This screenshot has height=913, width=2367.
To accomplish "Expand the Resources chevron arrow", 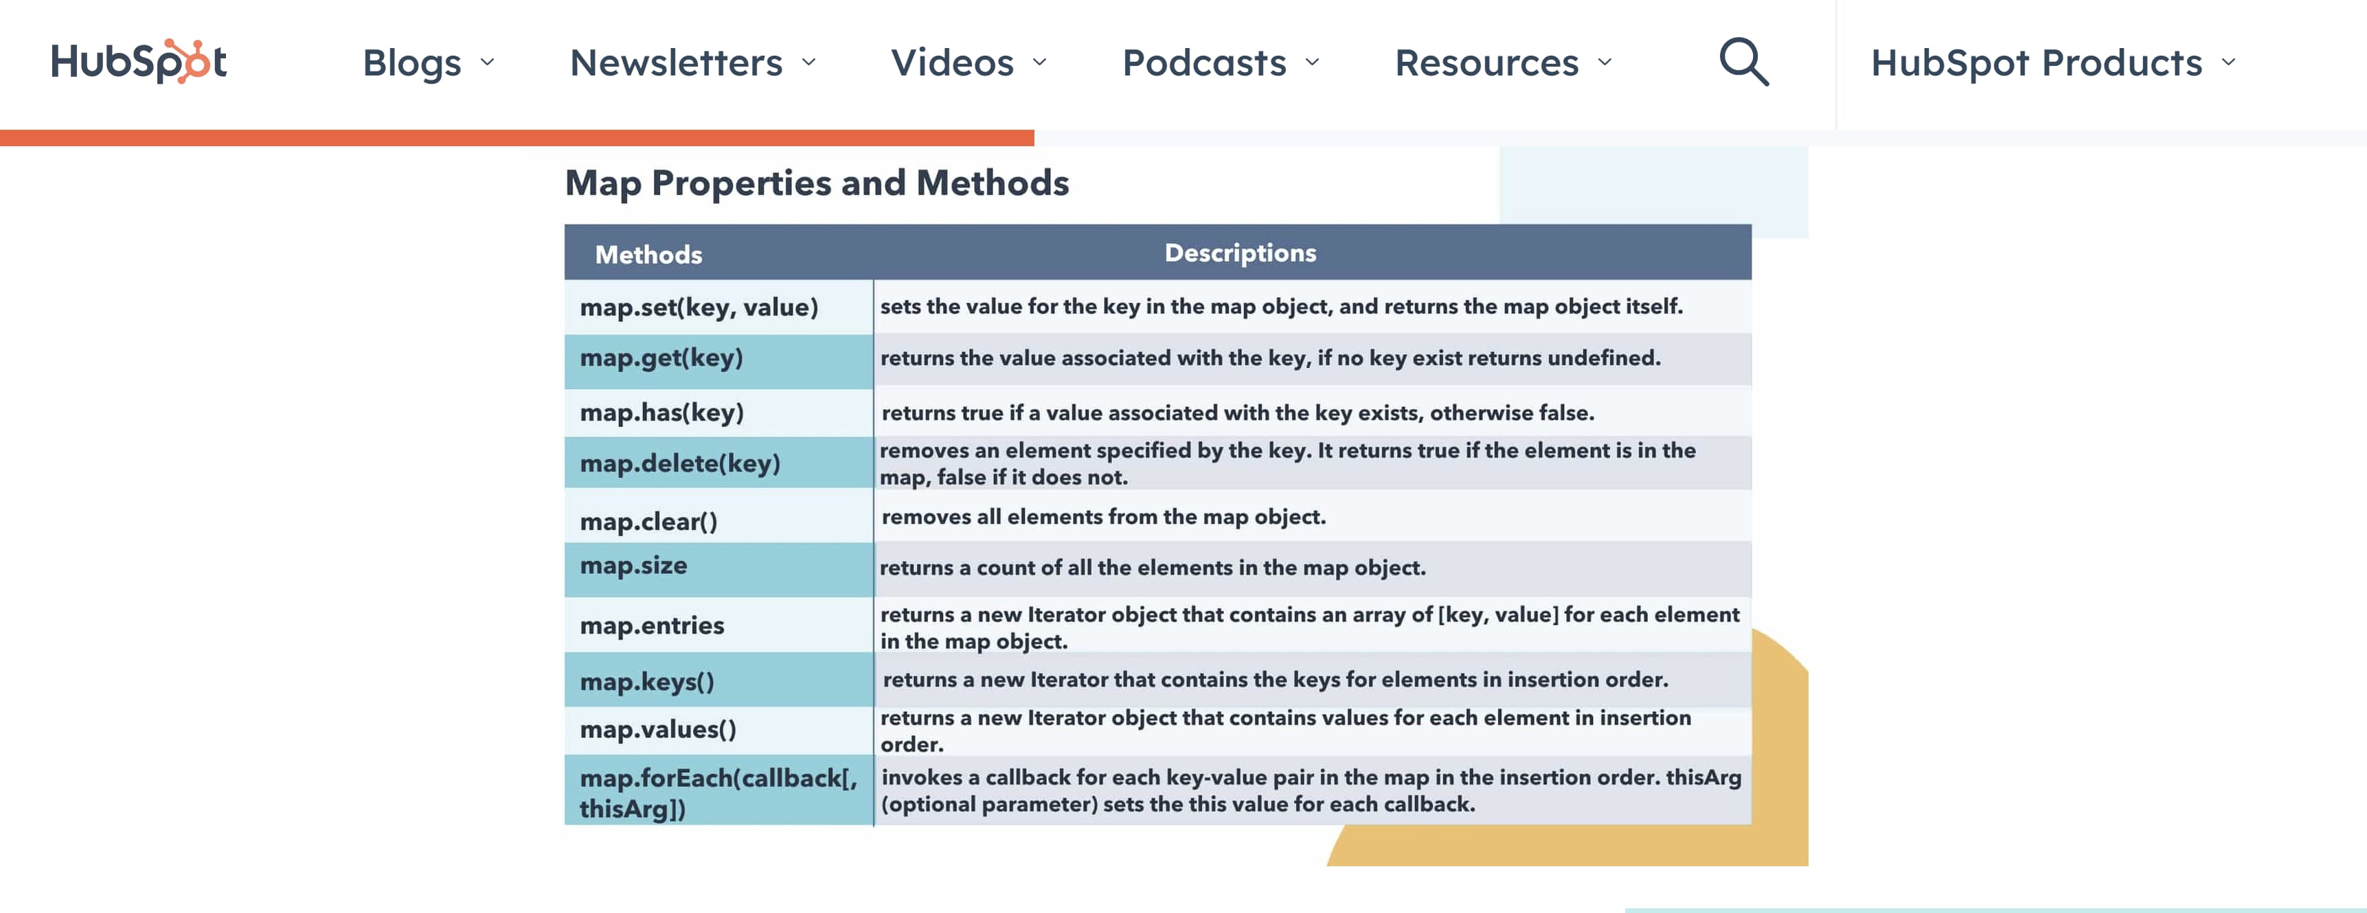I will 1605,62.
